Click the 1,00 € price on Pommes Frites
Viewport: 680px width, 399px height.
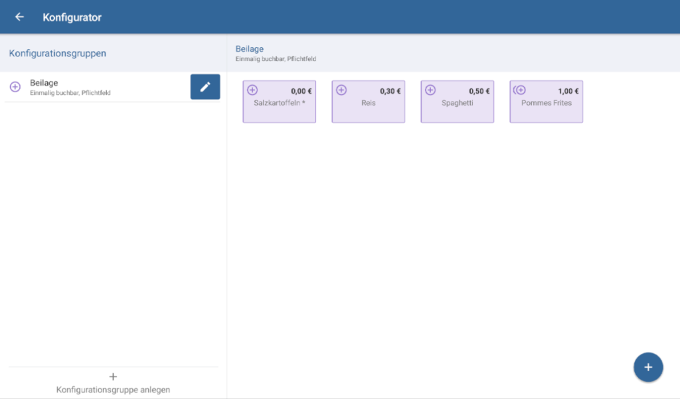[568, 91]
